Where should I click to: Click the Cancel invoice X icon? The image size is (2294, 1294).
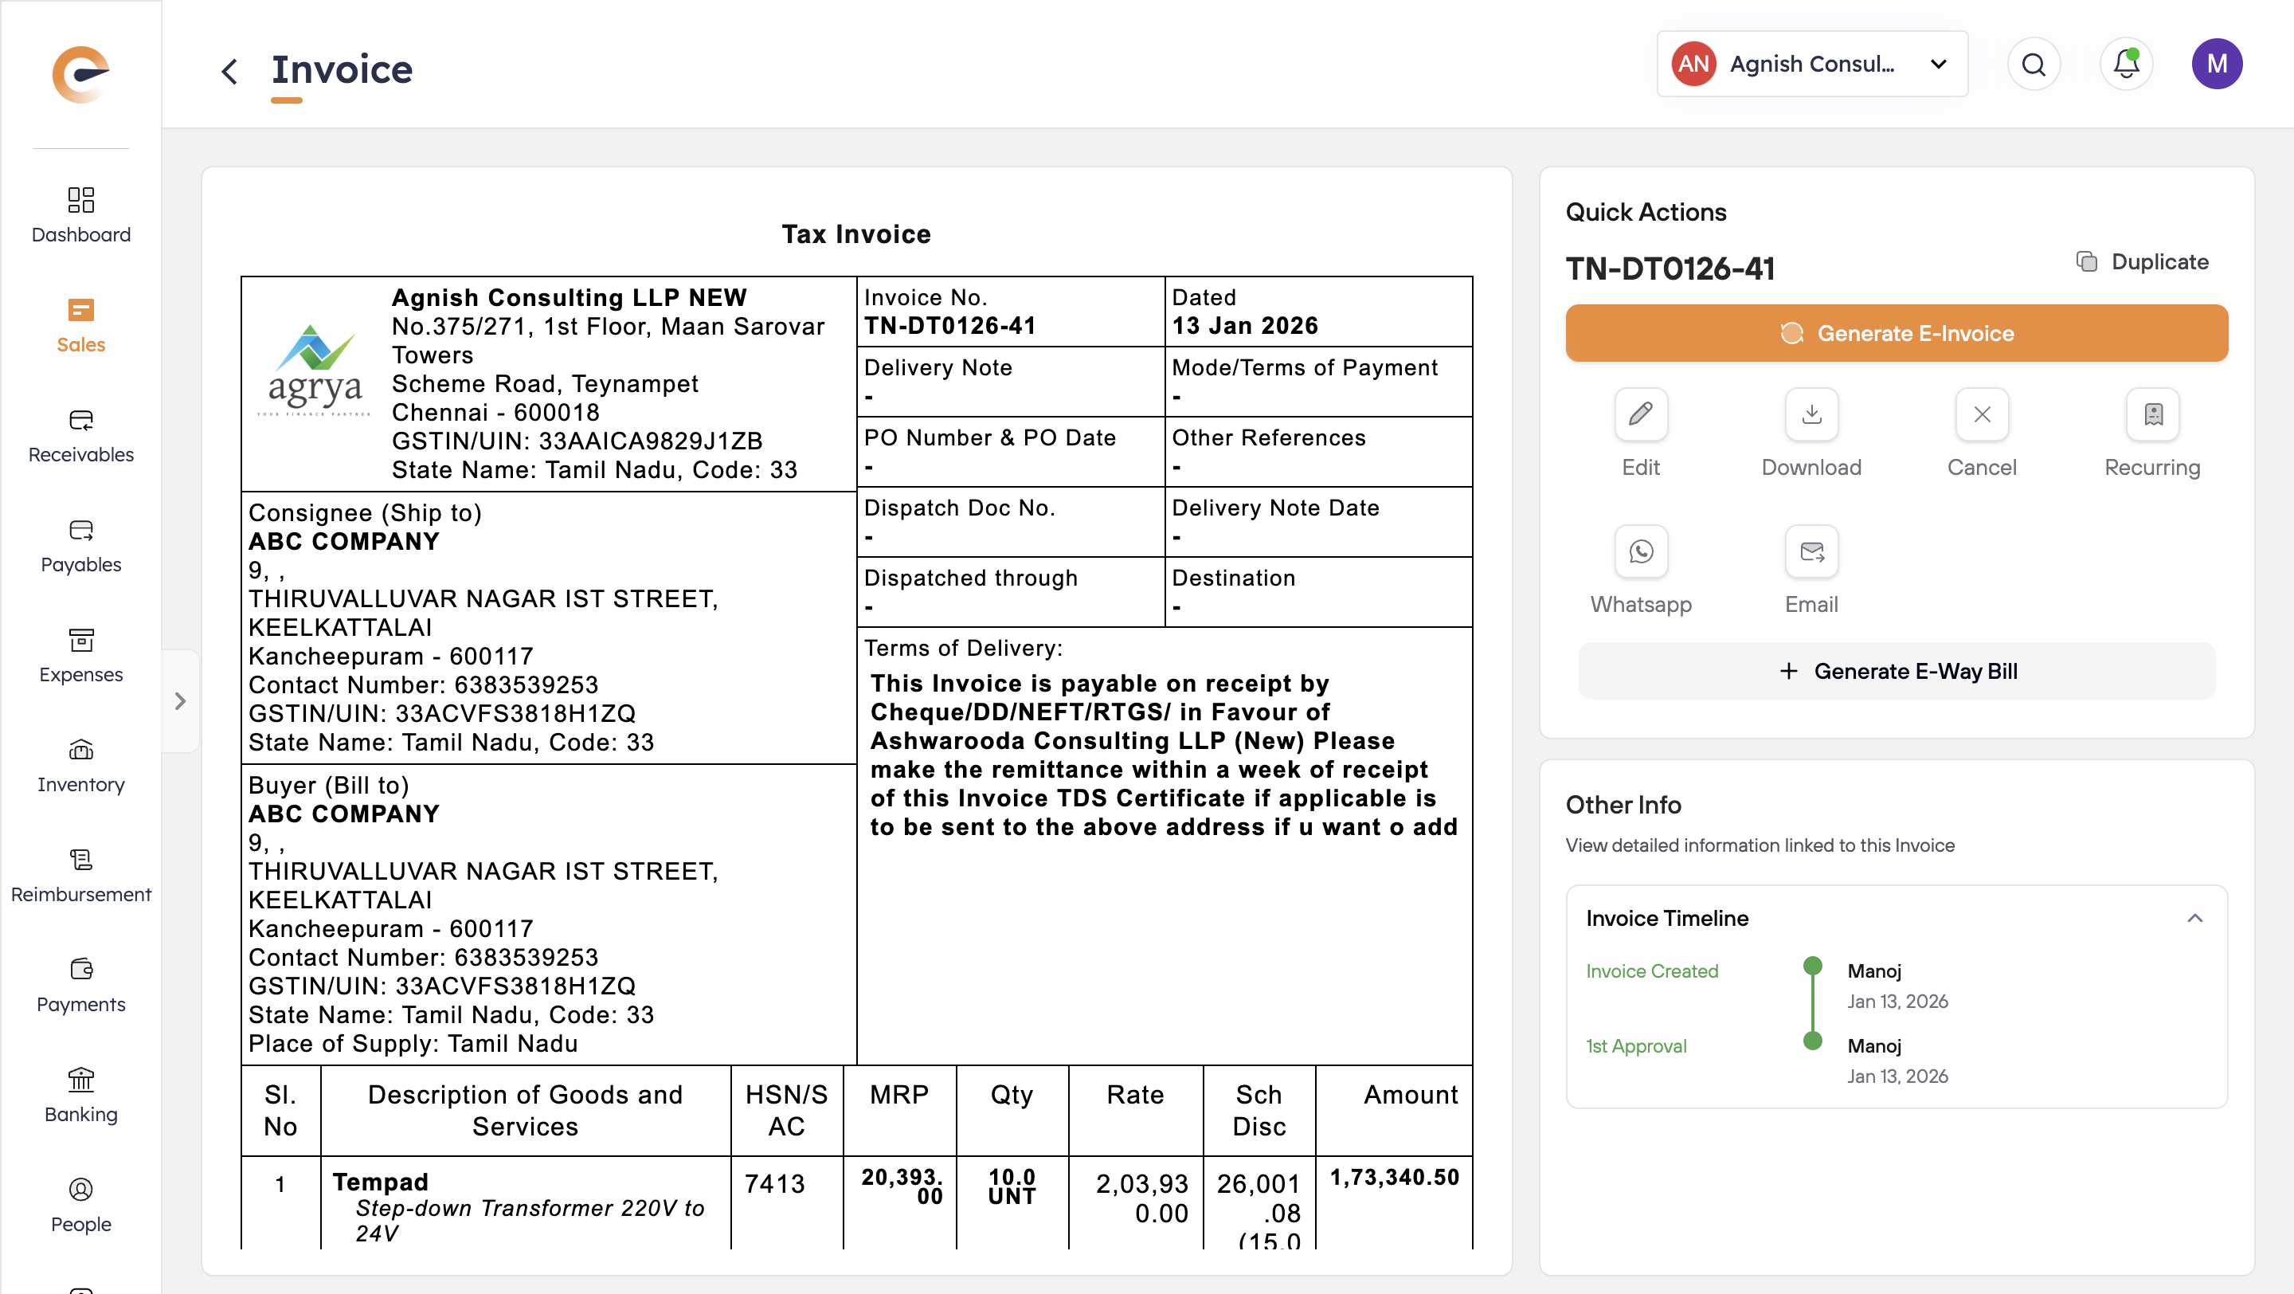tap(1982, 415)
